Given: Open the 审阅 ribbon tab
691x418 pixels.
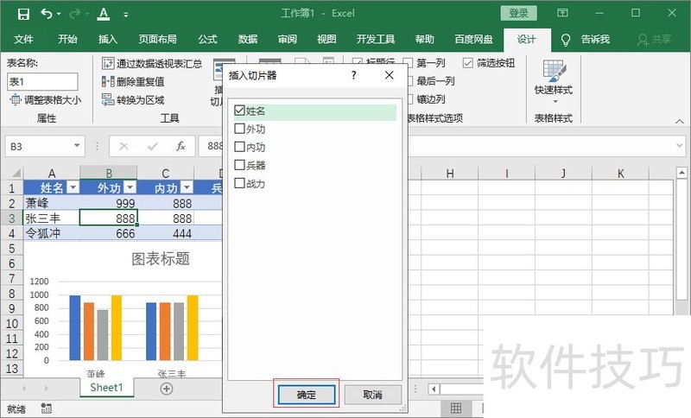Looking at the screenshot, I should point(288,39).
